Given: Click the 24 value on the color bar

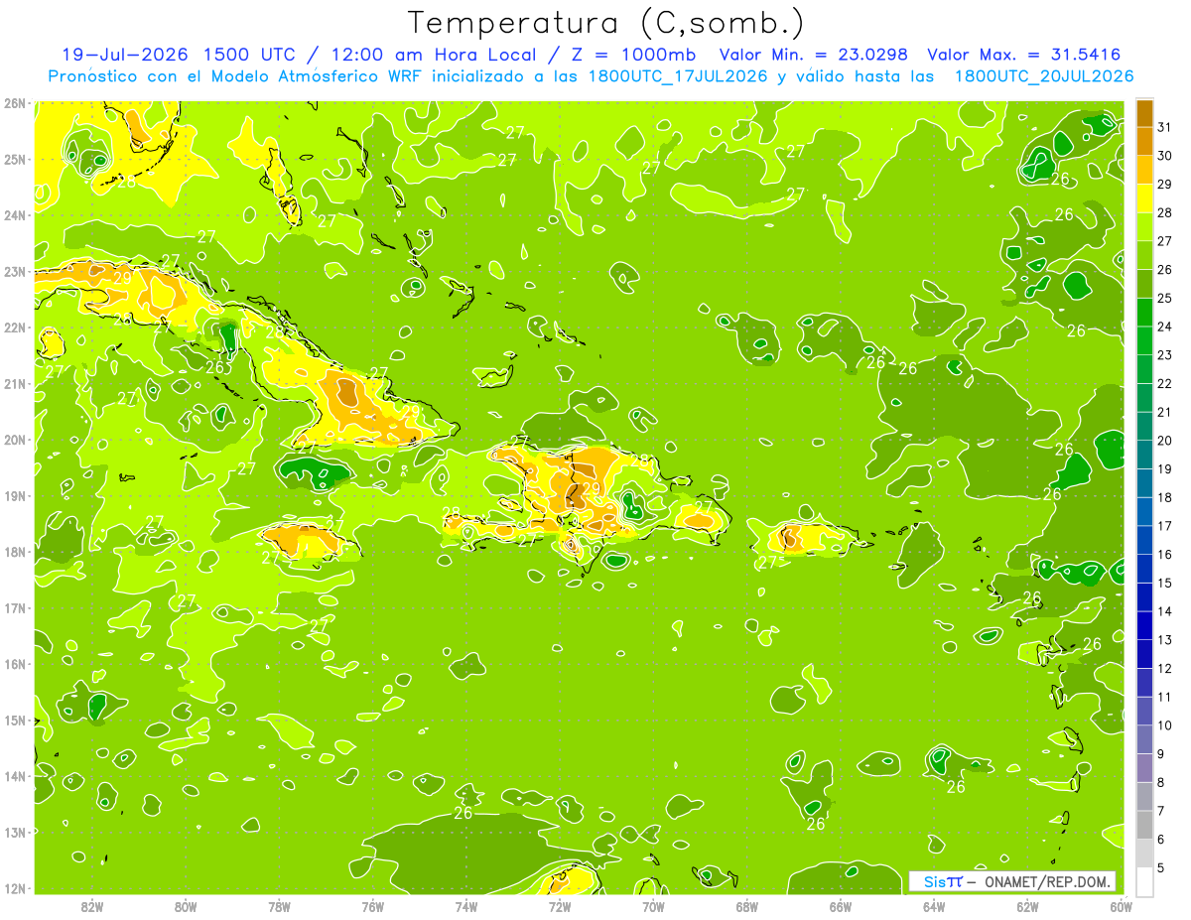Looking at the screenshot, I should coord(1165,326).
